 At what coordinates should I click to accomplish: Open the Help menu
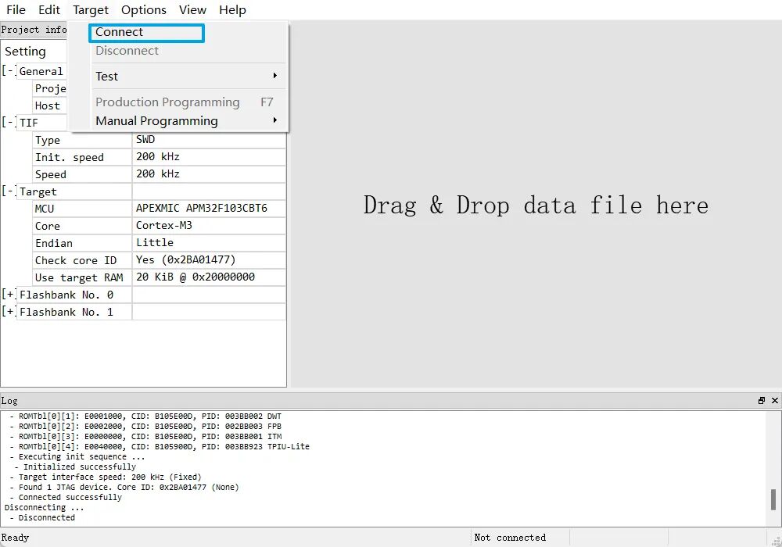pyautogui.click(x=232, y=10)
